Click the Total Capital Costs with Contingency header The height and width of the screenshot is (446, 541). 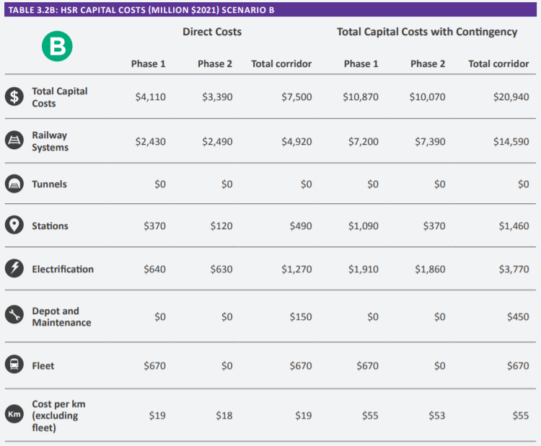click(427, 32)
